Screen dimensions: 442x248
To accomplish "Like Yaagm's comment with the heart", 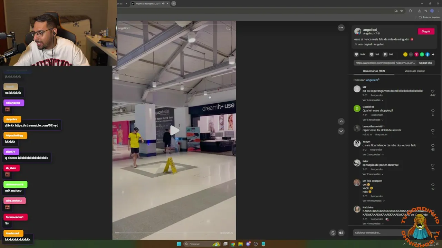I will (x=433, y=146).
